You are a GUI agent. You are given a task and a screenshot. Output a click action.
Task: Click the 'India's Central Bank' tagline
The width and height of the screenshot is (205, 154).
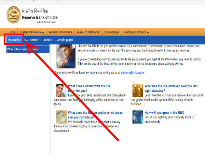click(x=46, y=22)
